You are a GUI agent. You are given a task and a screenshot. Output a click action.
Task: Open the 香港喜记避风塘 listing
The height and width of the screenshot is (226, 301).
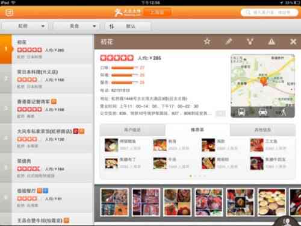pos(46,108)
